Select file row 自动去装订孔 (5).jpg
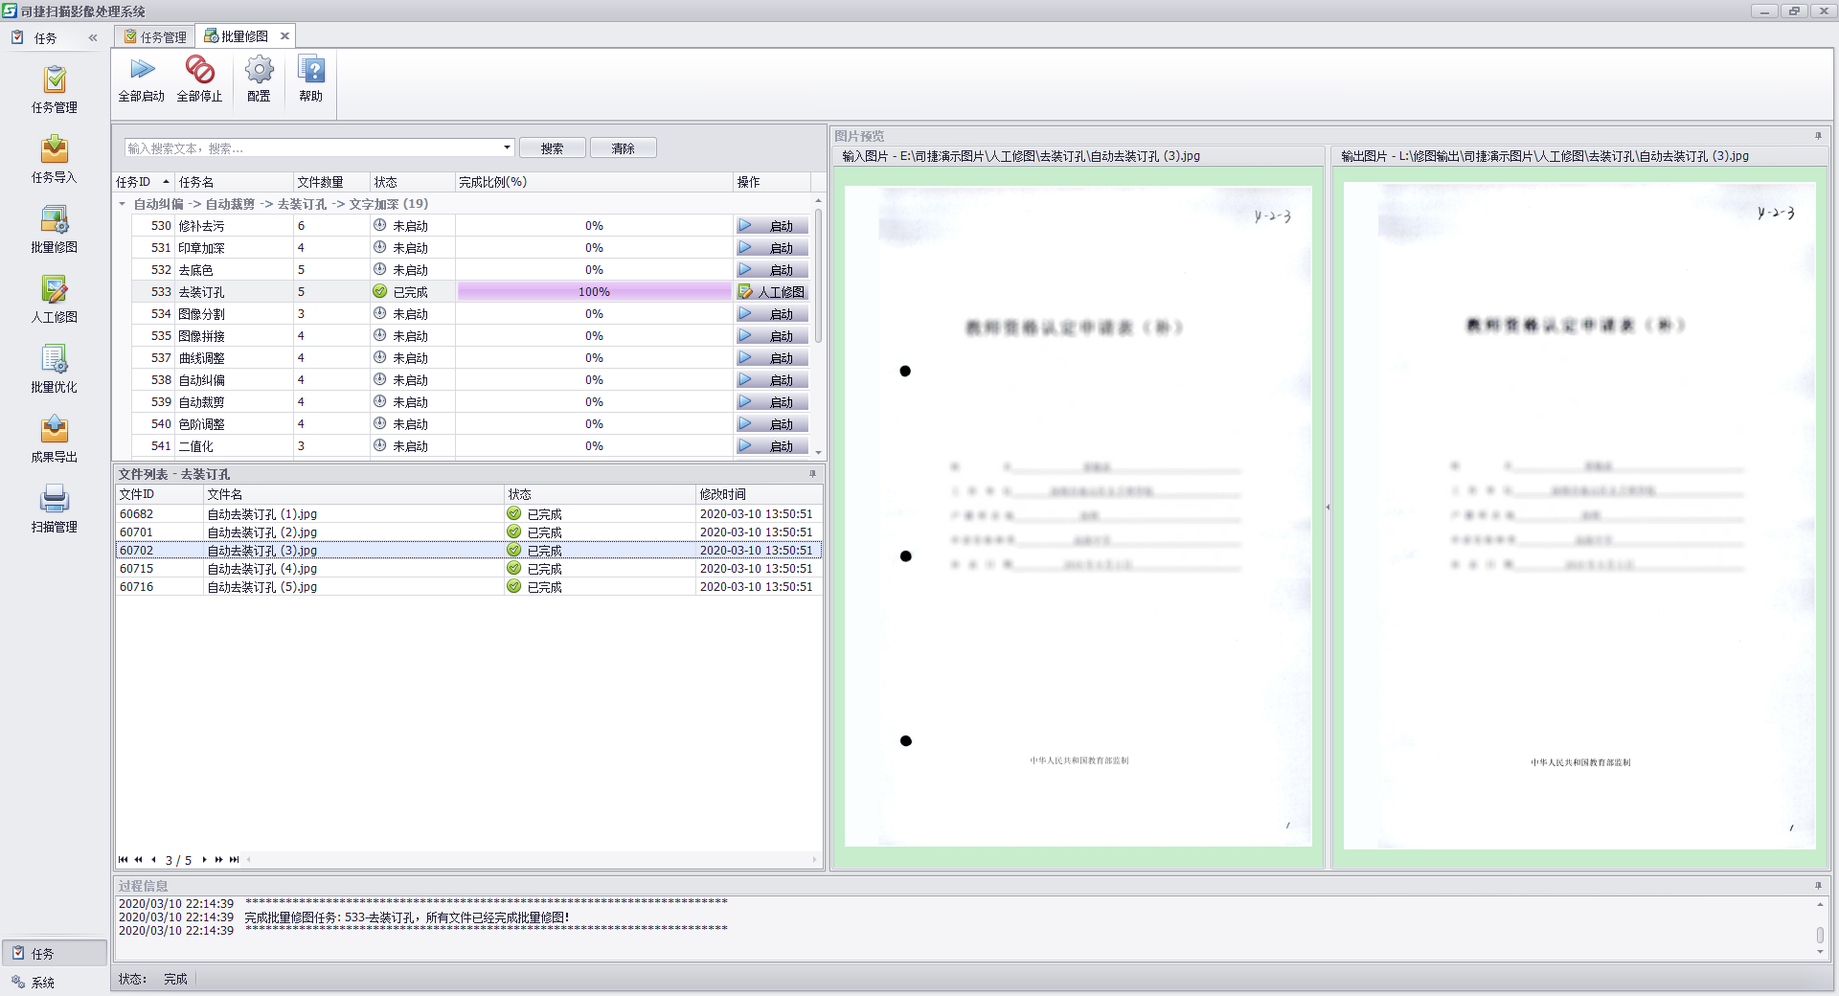The height and width of the screenshot is (996, 1839). 468,587
